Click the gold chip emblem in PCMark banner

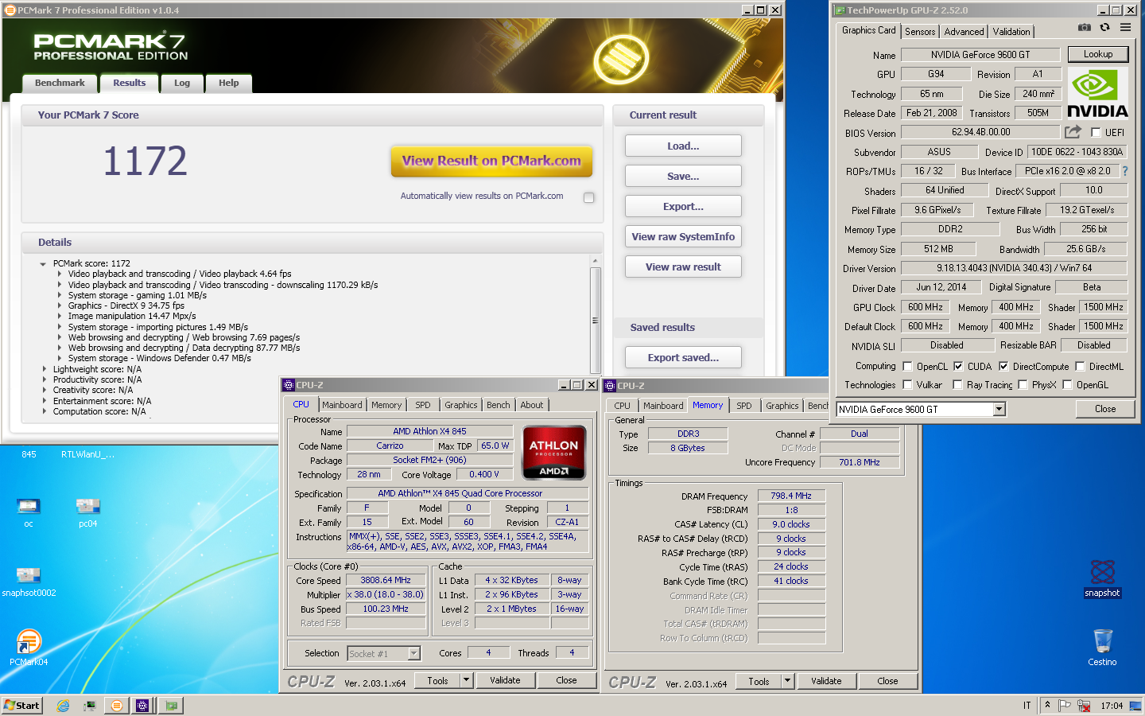tap(621, 58)
